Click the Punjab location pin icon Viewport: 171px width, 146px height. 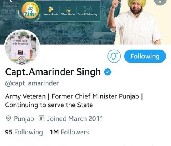click(x=8, y=118)
